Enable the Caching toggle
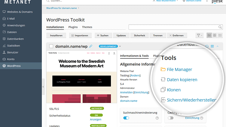The image size is (226, 127). pyautogui.click(x=170, y=118)
